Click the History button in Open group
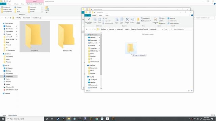The width and height of the screenshot is (216, 121). [x=162, y=23]
